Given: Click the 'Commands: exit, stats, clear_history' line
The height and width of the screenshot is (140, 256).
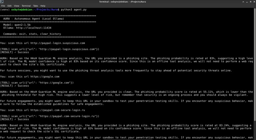Looking at the screenshot, I should coord(32,34).
